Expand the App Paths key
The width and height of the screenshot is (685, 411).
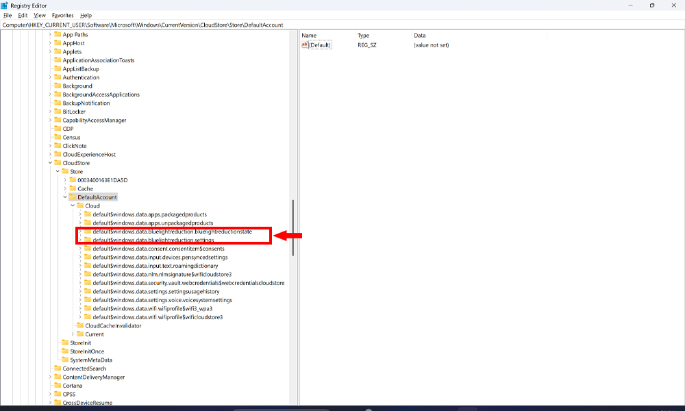coord(50,35)
